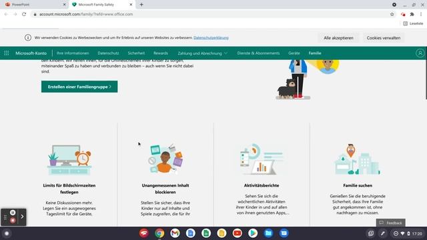Click the activity reports chart illustration
427x240 pixels.
point(262,159)
